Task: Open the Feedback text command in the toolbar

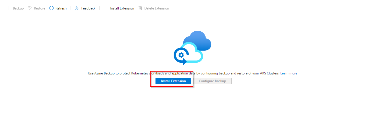Action: (88, 8)
